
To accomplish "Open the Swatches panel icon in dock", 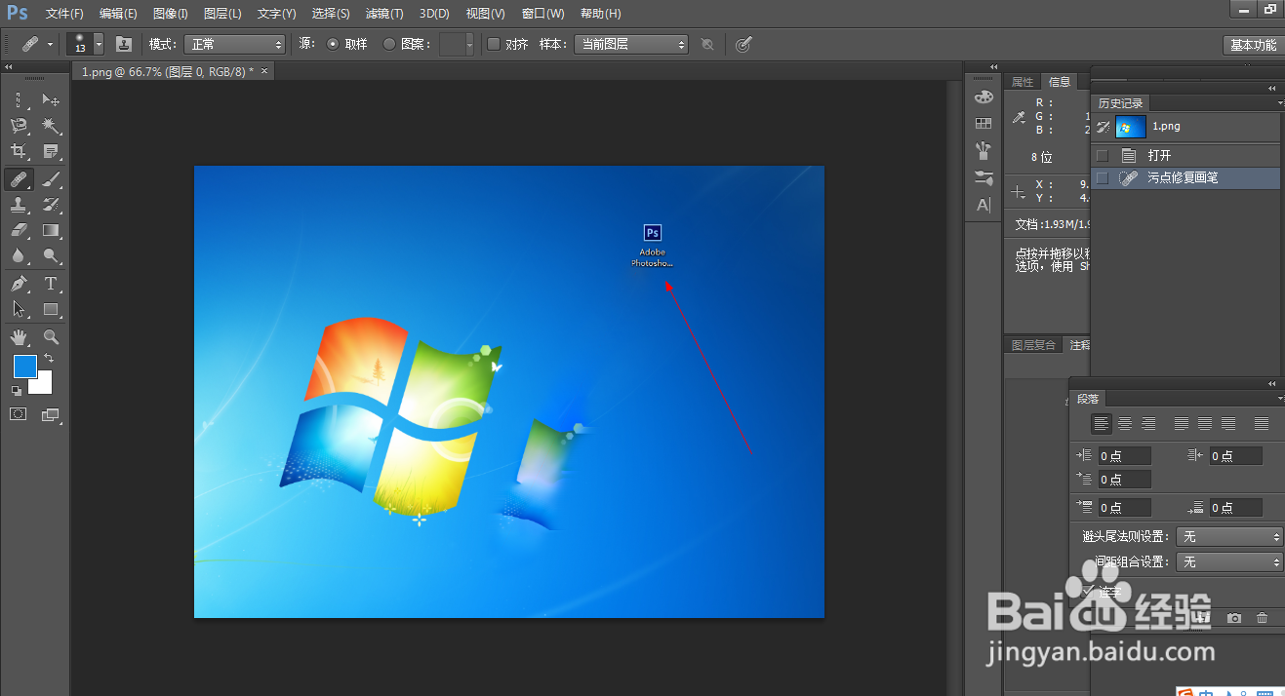I will click(984, 123).
